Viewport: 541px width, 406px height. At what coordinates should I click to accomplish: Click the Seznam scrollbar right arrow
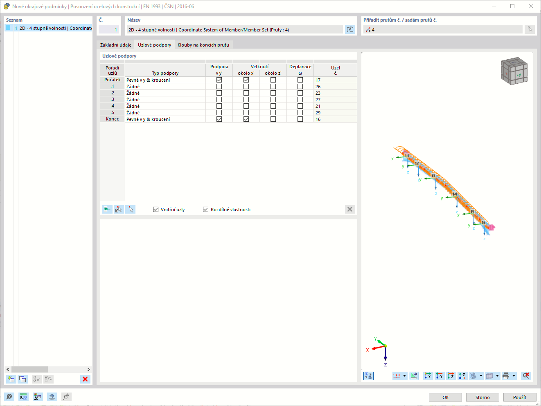[89, 369]
